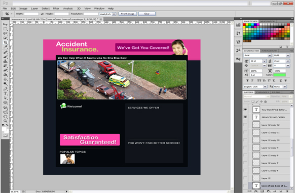The image size is (295, 193).
Task: Click the foreground color box in toolbox
Action: coord(4,129)
